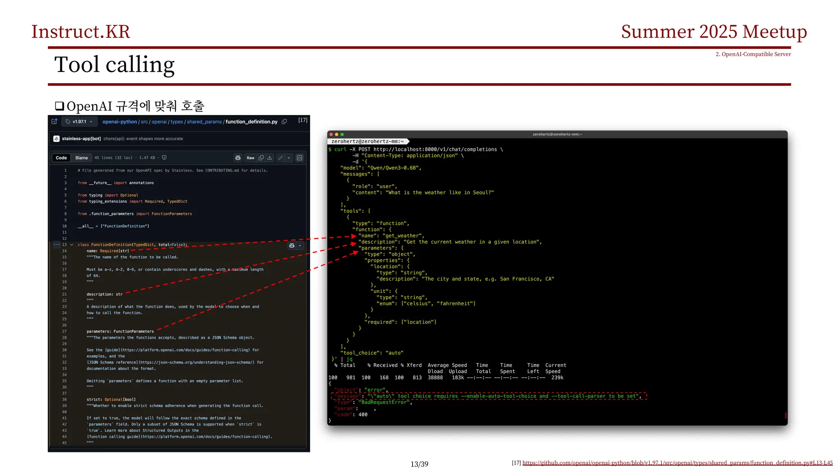Open the shared_params breadcrumb folder
The image size is (839, 472).
pos(204,122)
